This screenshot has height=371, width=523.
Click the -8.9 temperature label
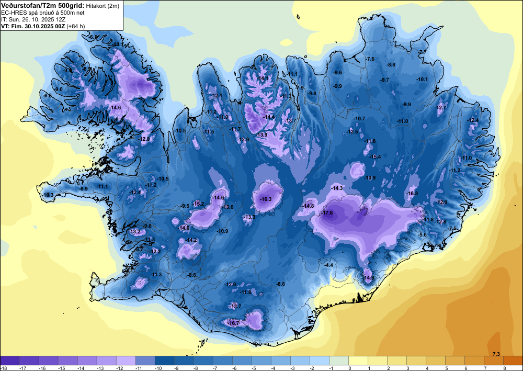83,188
